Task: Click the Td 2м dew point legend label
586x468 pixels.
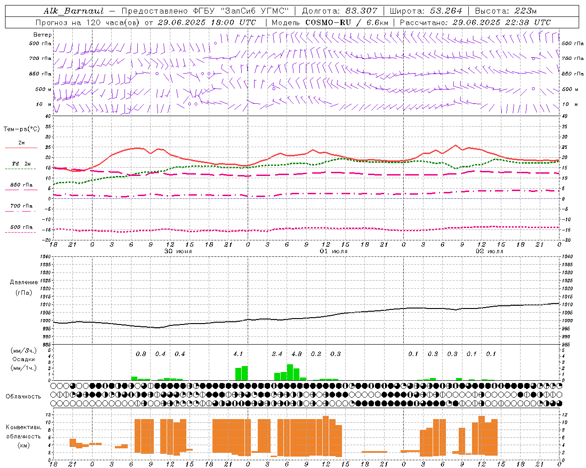Action: [21, 164]
